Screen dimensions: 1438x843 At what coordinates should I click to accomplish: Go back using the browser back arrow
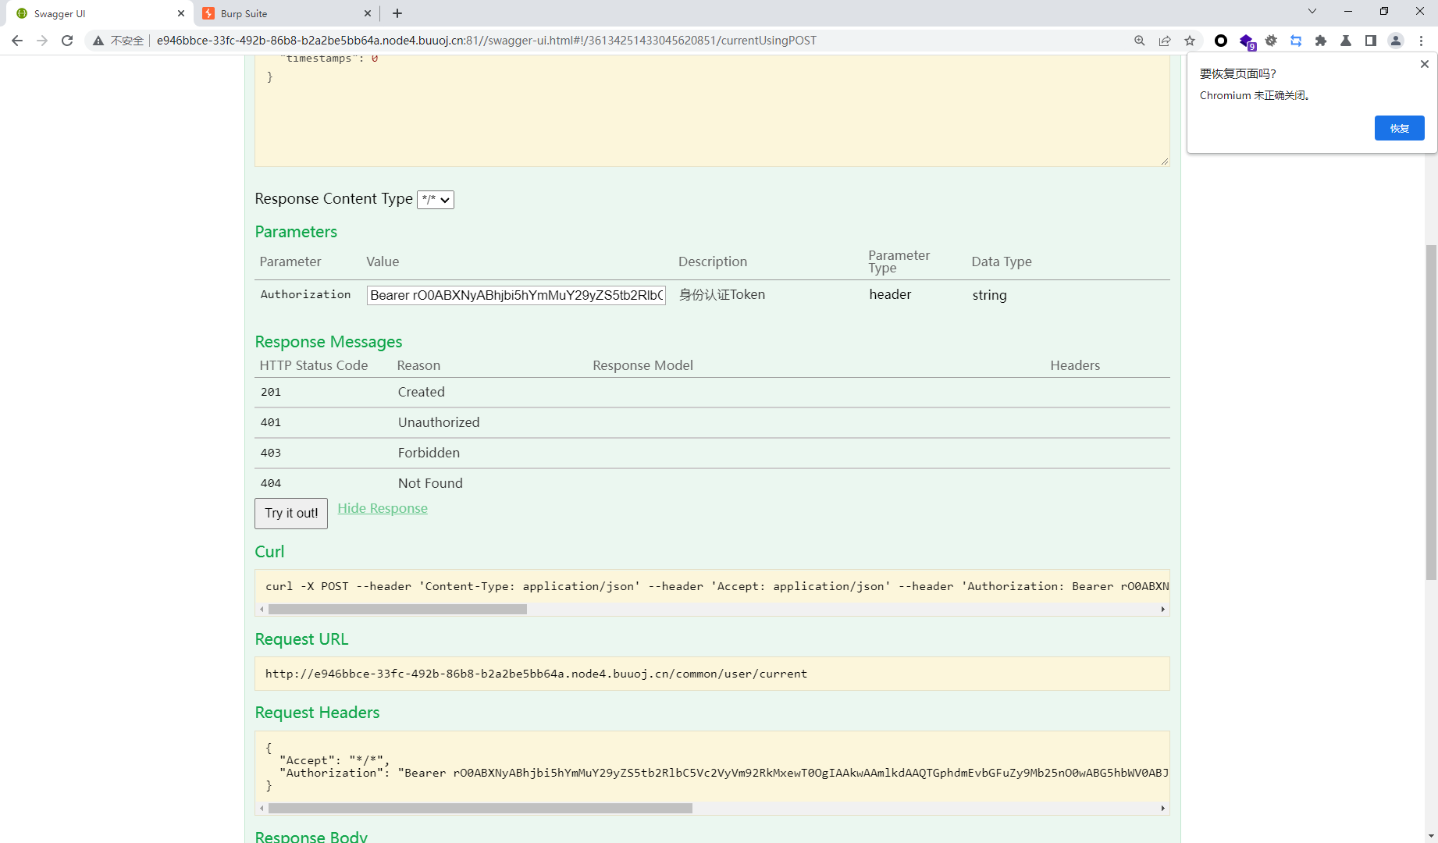(x=17, y=41)
